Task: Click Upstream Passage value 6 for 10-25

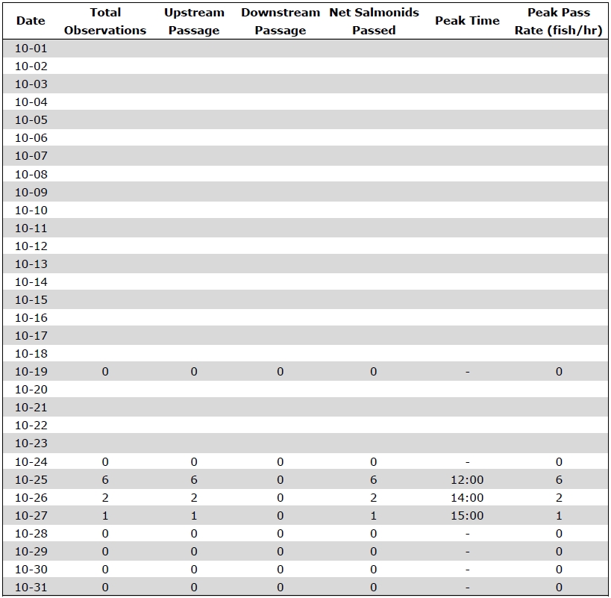Action: tap(194, 480)
